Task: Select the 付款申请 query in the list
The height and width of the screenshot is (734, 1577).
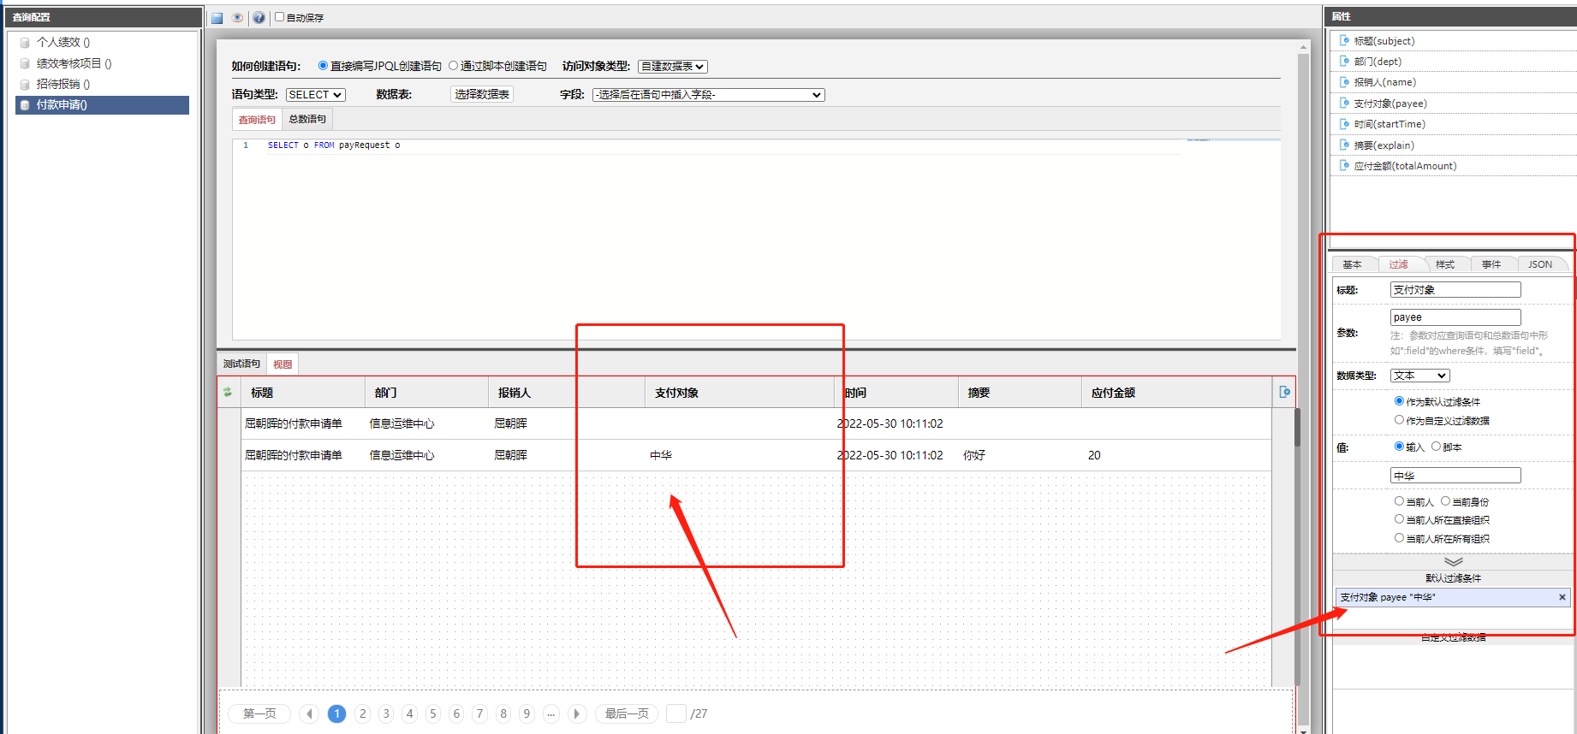Action: point(103,105)
